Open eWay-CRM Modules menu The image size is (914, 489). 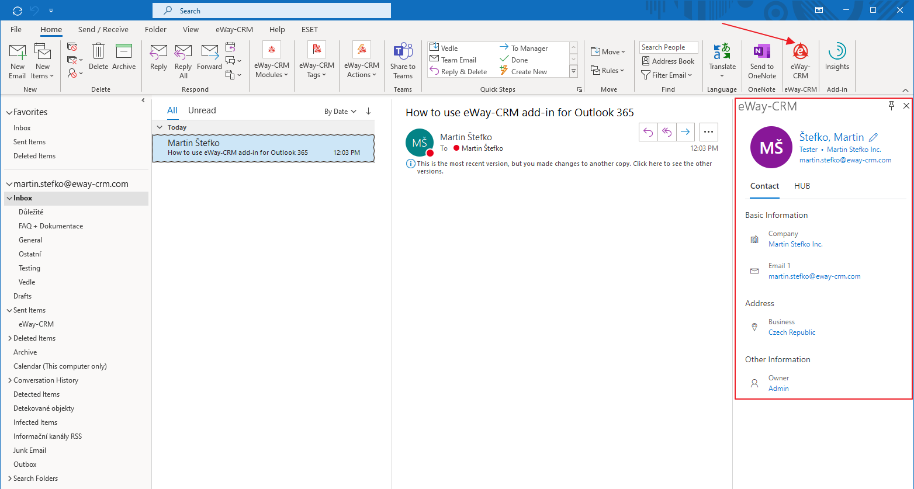pyautogui.click(x=272, y=60)
